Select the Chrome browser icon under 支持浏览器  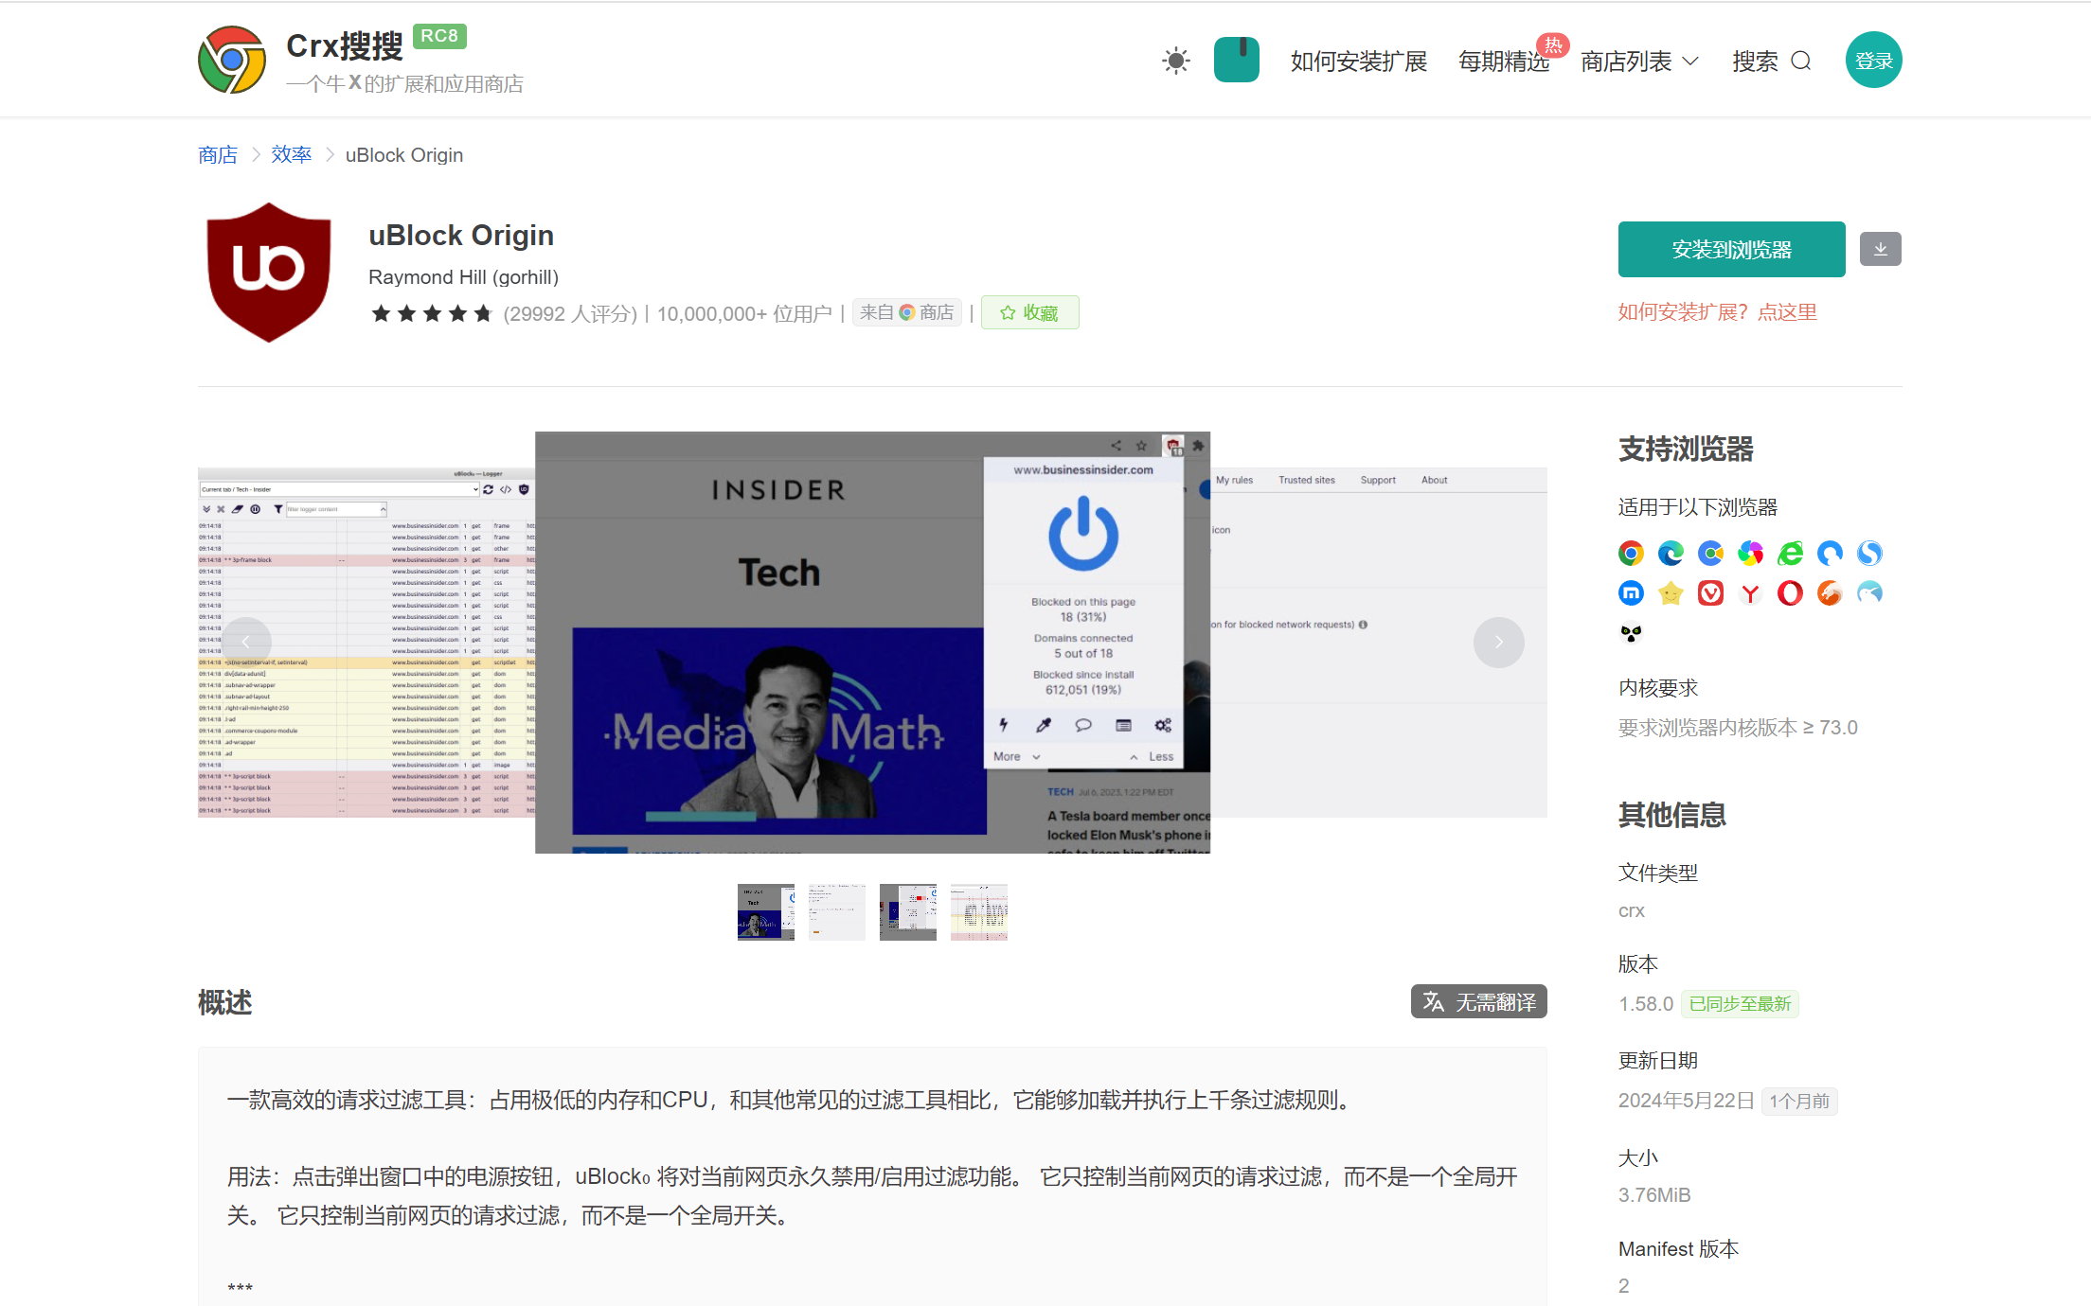coord(1631,553)
